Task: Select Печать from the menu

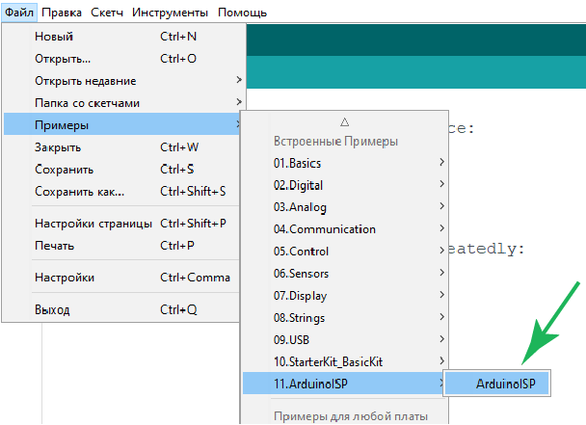Action: click(121, 245)
